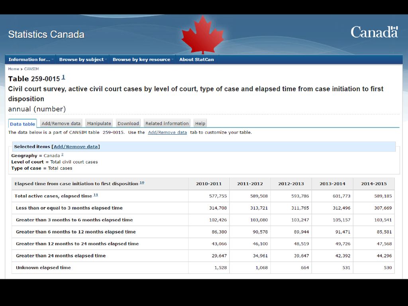
Task: Select the Data table tab
Action: pyautogui.click(x=22, y=124)
